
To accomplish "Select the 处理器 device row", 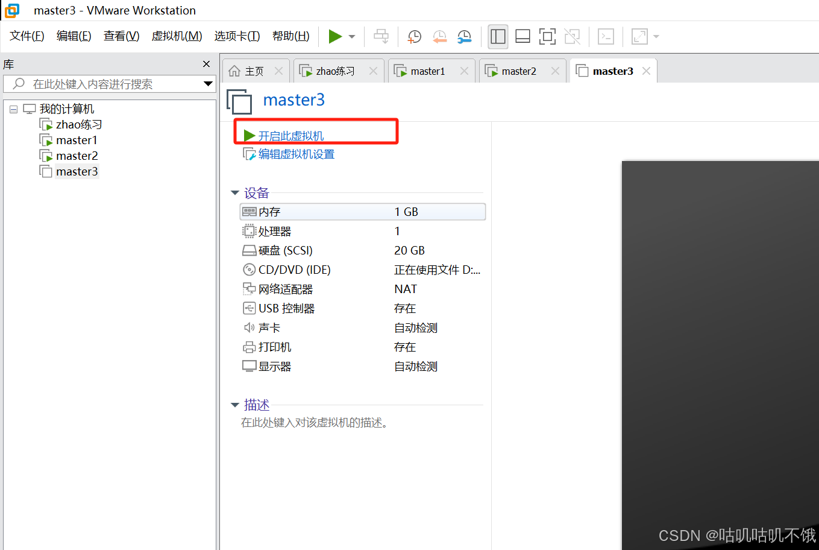I will pyautogui.click(x=363, y=231).
